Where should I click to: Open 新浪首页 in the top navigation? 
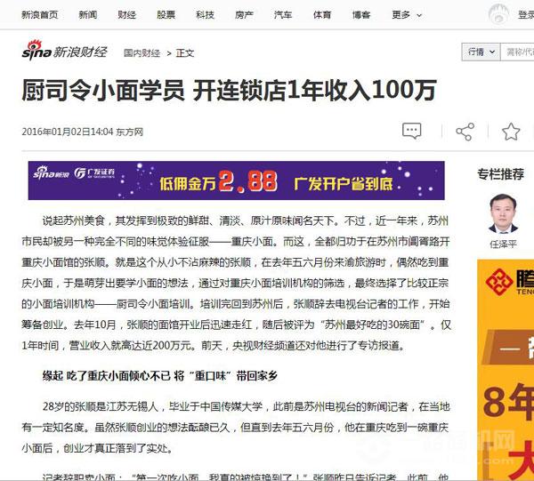coord(36,15)
